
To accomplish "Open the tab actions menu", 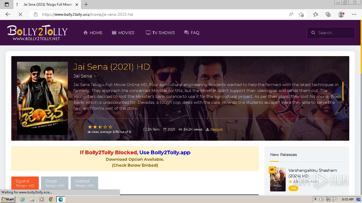I will click(7, 5).
